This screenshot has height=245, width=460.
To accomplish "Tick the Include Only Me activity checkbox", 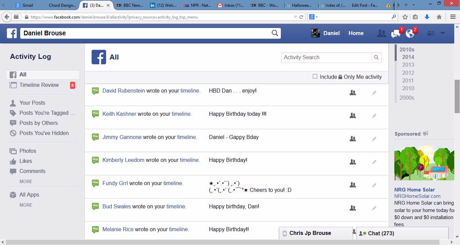I will 315,76.
